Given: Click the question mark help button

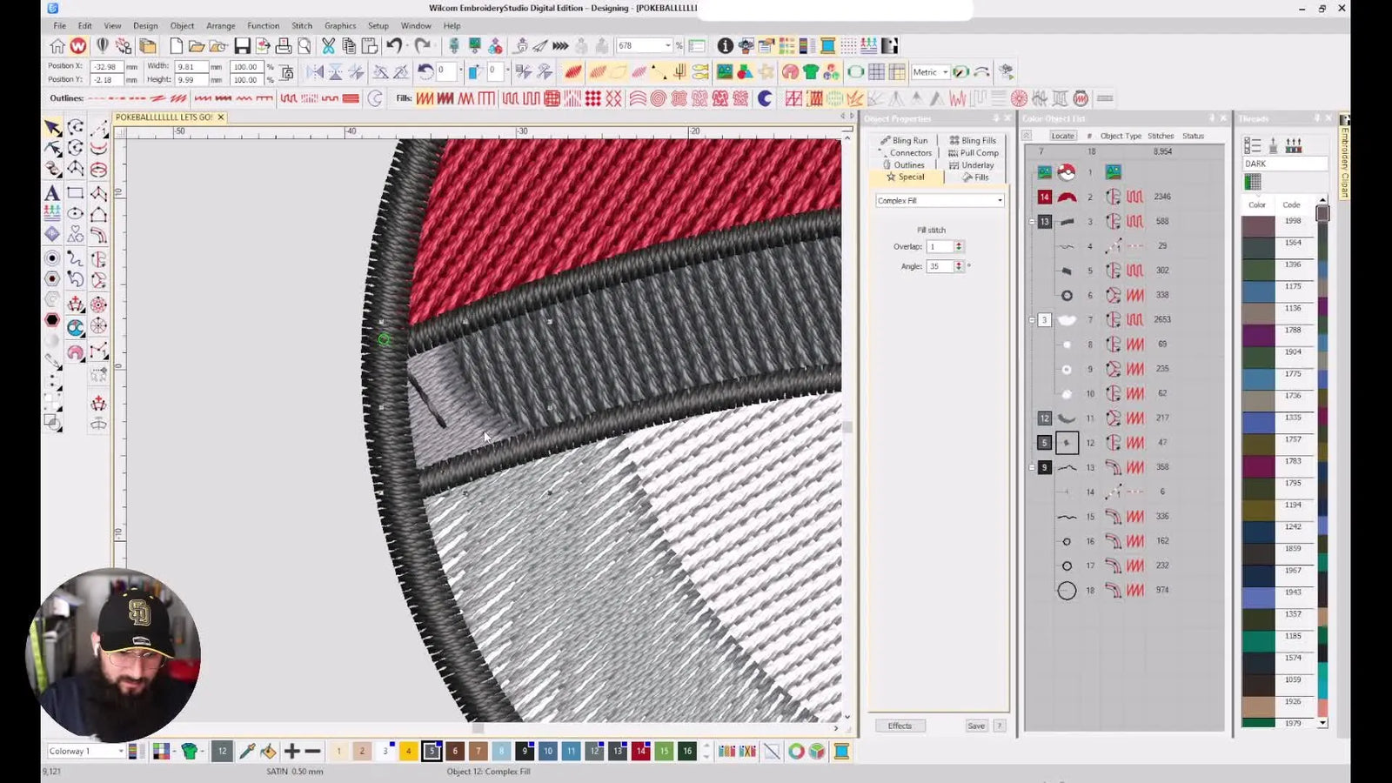Looking at the screenshot, I should pos(999,726).
